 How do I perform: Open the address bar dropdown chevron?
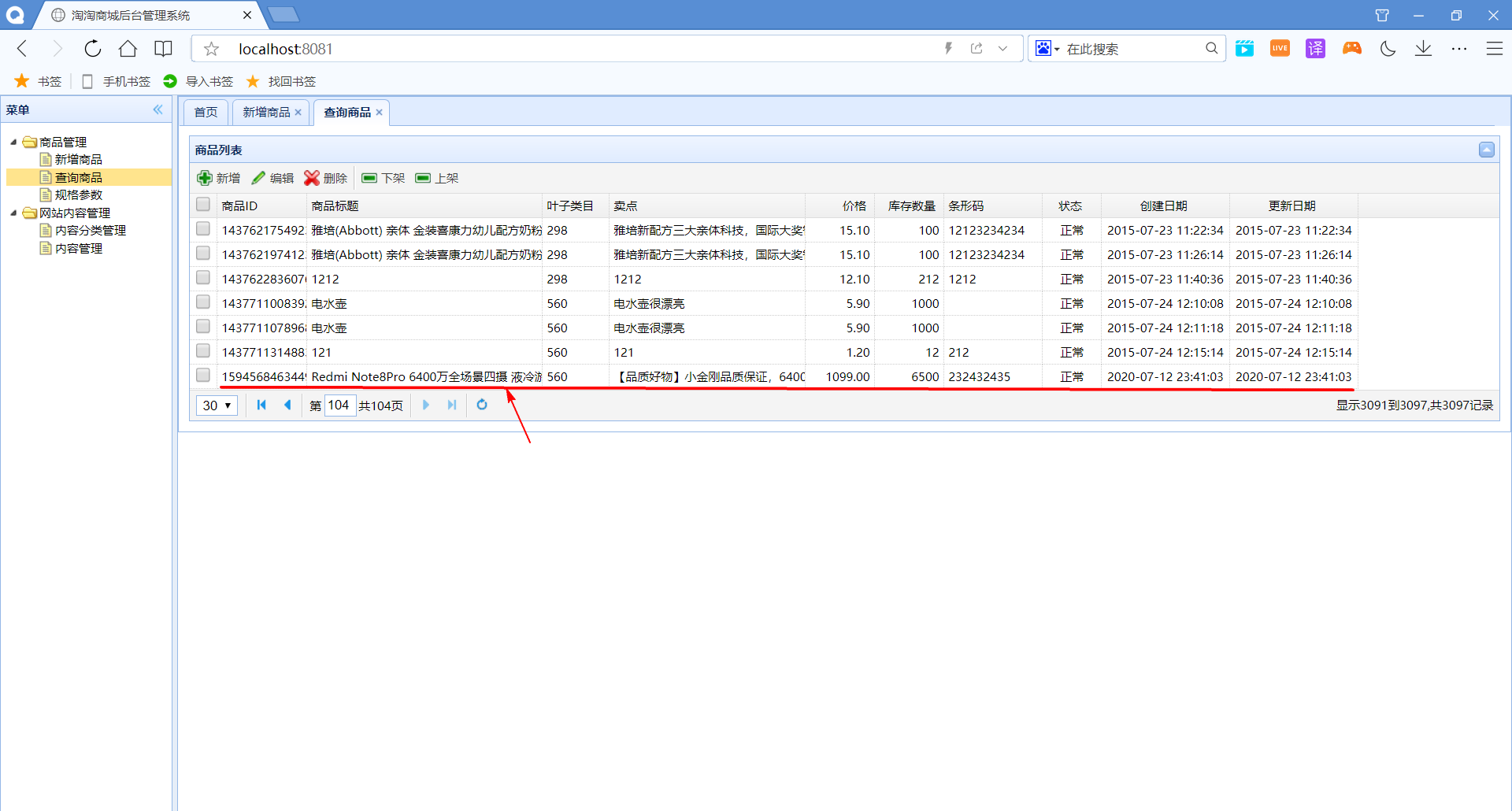pos(1002,48)
